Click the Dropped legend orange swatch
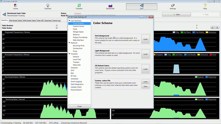This screenshot has height=124, width=221. click(154, 54)
